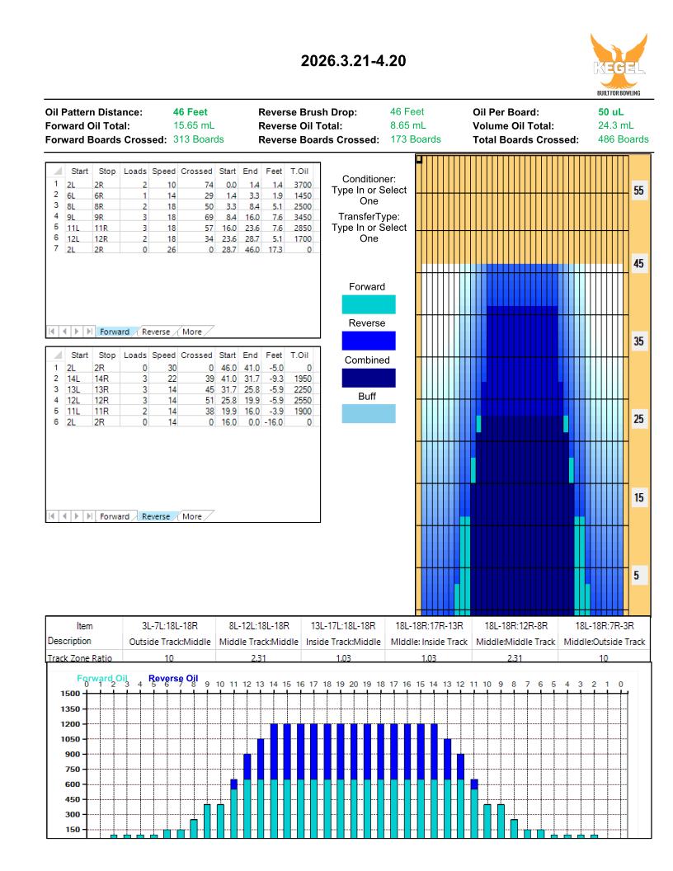Click the dark navy Combined color swatch
The height and width of the screenshot is (871, 673).
pos(368,378)
